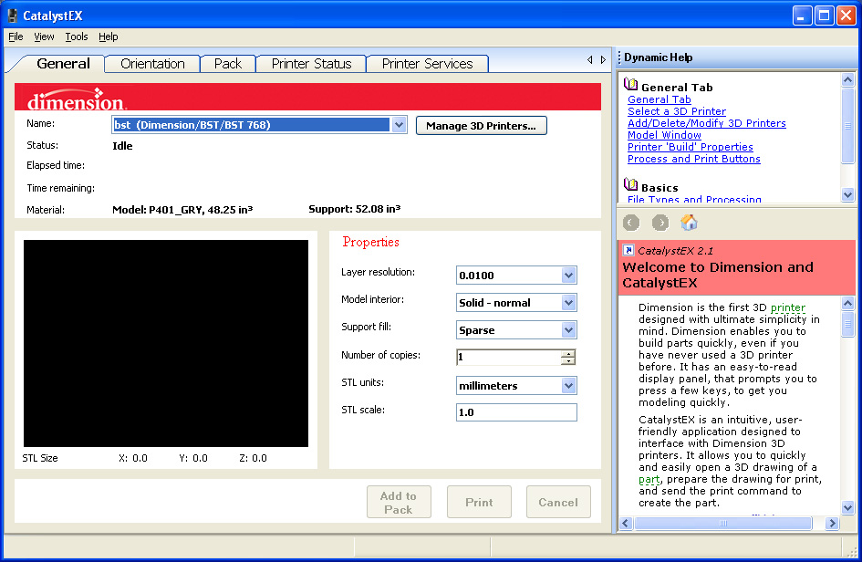Screen dimensions: 862x562
Task: Maximize the CatalystEX window
Action: click(x=824, y=16)
